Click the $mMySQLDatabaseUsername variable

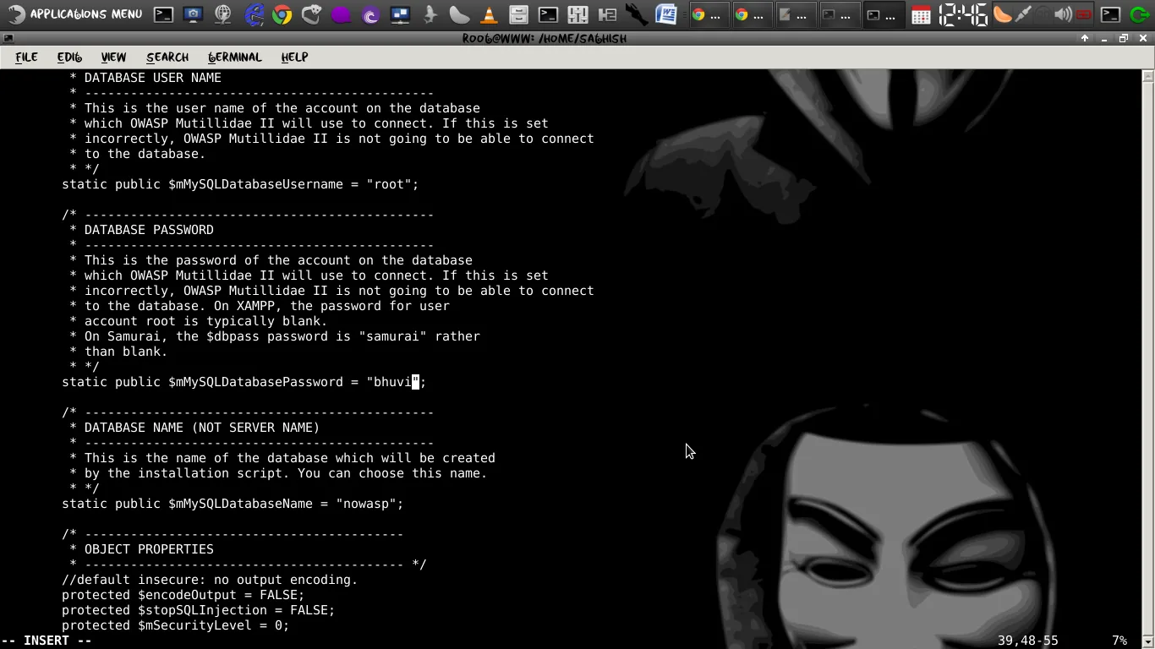tap(255, 184)
